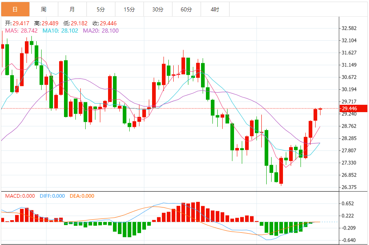Click the MA20: 28.100 label
The height and width of the screenshot is (245, 369).
click(x=101, y=31)
